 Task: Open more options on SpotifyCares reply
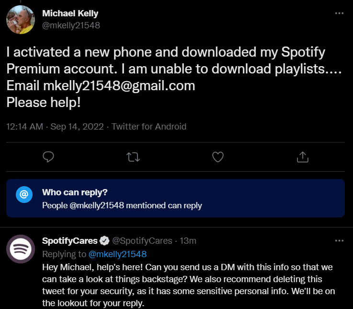(339, 240)
